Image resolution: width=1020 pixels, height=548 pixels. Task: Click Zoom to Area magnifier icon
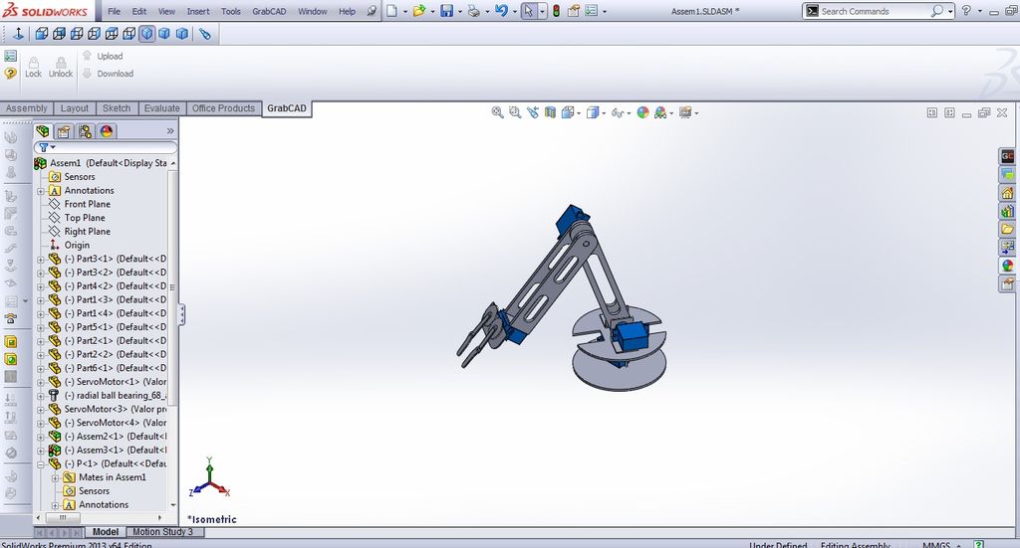click(x=515, y=113)
